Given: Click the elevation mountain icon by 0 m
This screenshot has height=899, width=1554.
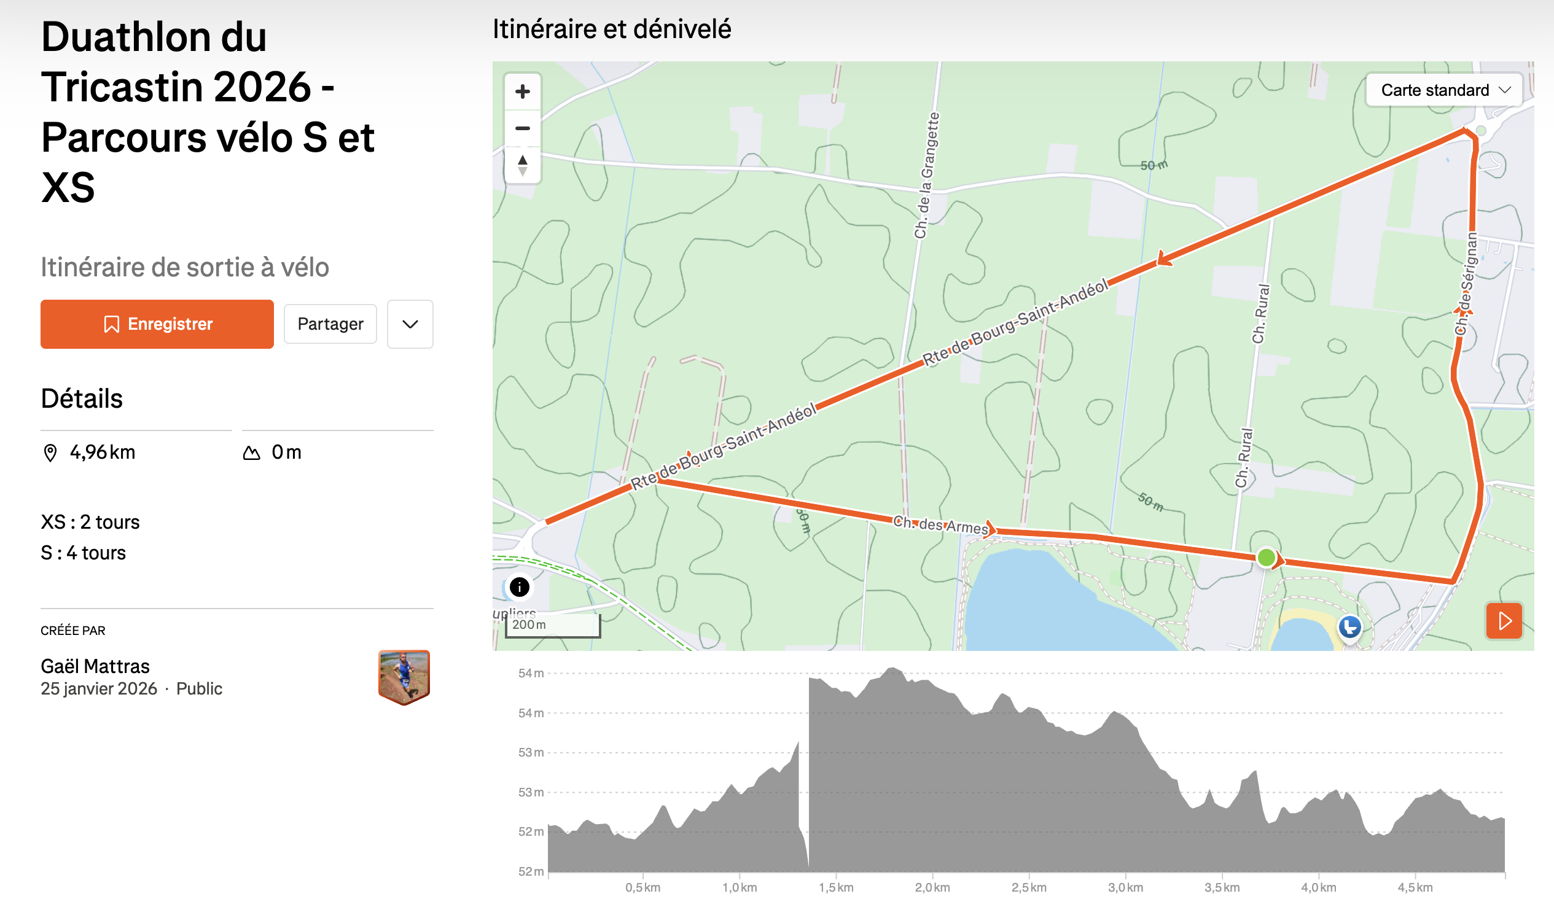Looking at the screenshot, I should click(x=251, y=453).
